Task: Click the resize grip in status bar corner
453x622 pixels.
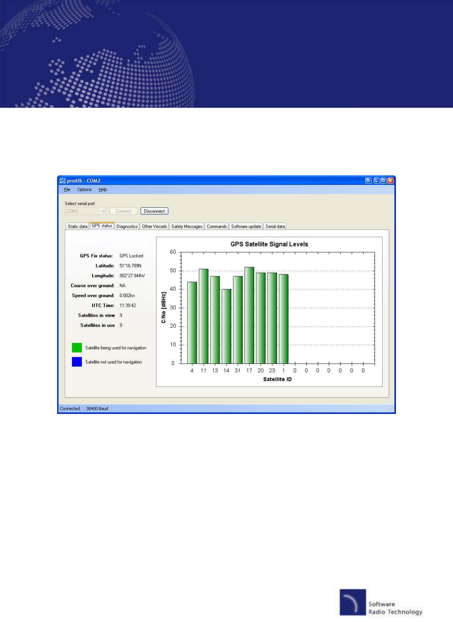Action: click(391, 409)
